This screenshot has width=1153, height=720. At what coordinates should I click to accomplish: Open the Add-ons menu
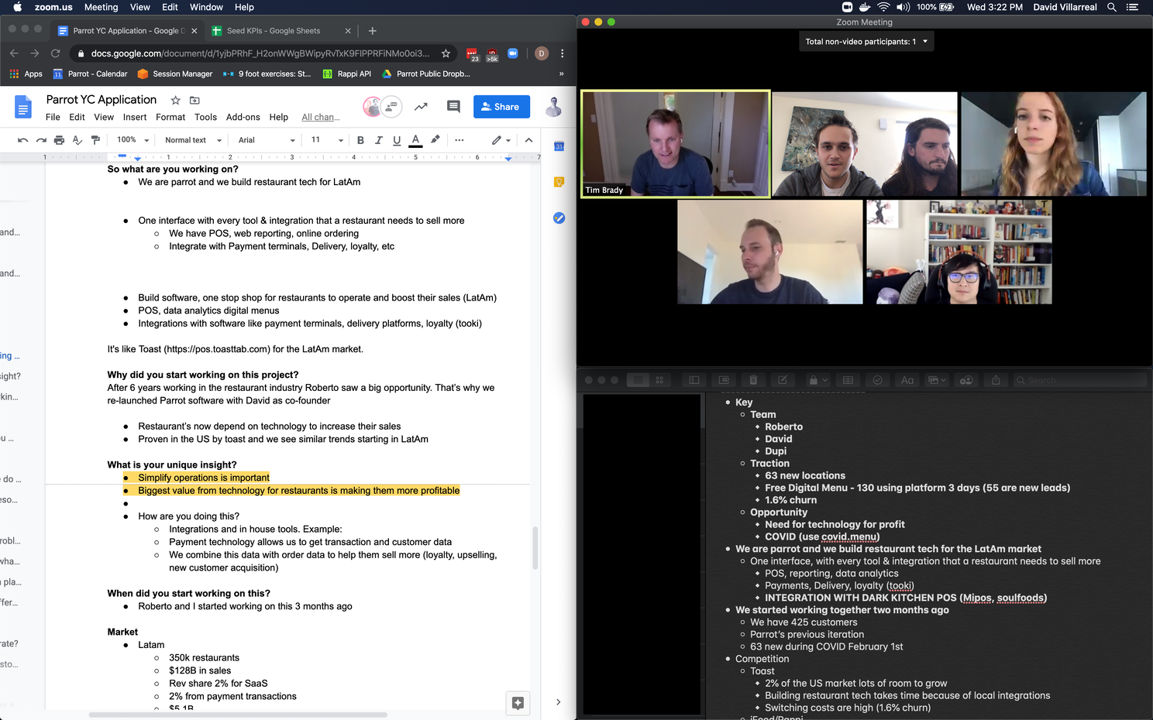tap(243, 117)
